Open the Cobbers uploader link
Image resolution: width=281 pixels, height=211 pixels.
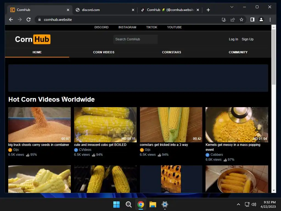point(217,155)
